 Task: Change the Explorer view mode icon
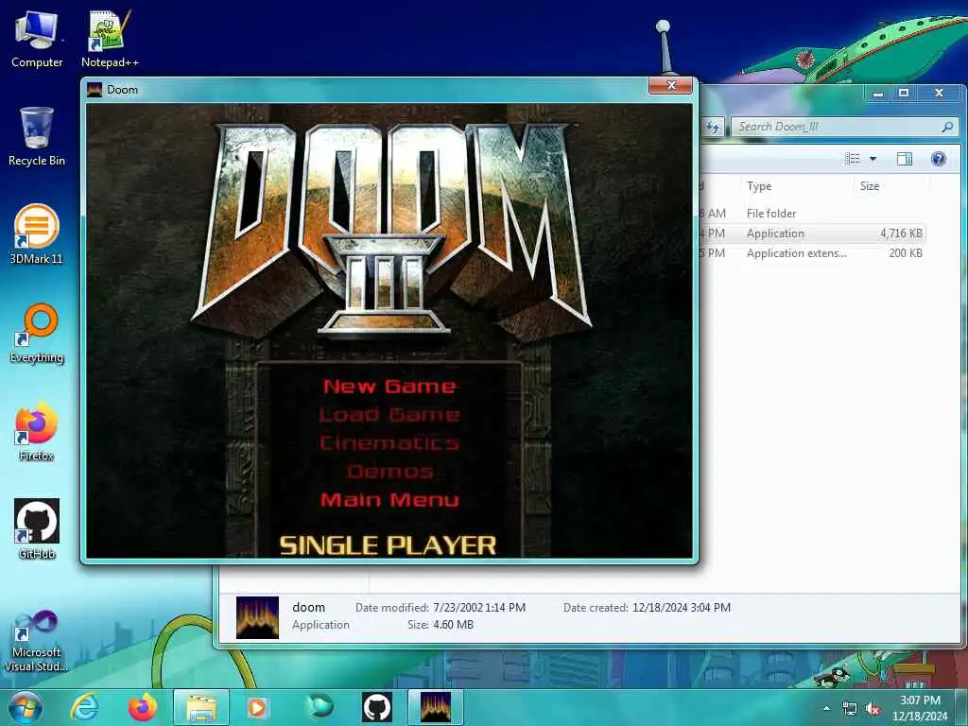pos(853,159)
